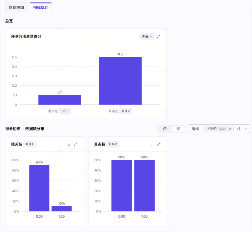Open the Avg aggregation dropdown

click(147, 36)
